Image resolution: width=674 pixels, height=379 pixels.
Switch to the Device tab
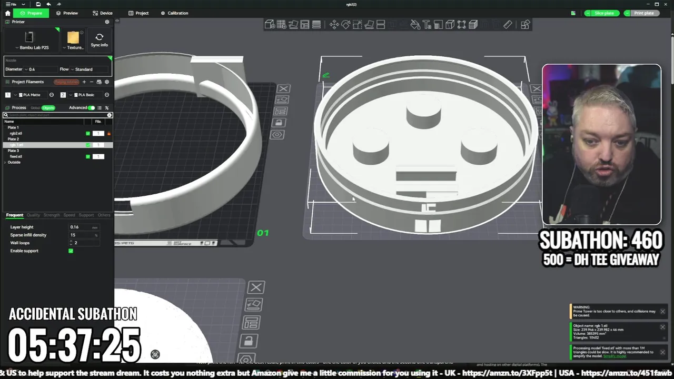103,13
